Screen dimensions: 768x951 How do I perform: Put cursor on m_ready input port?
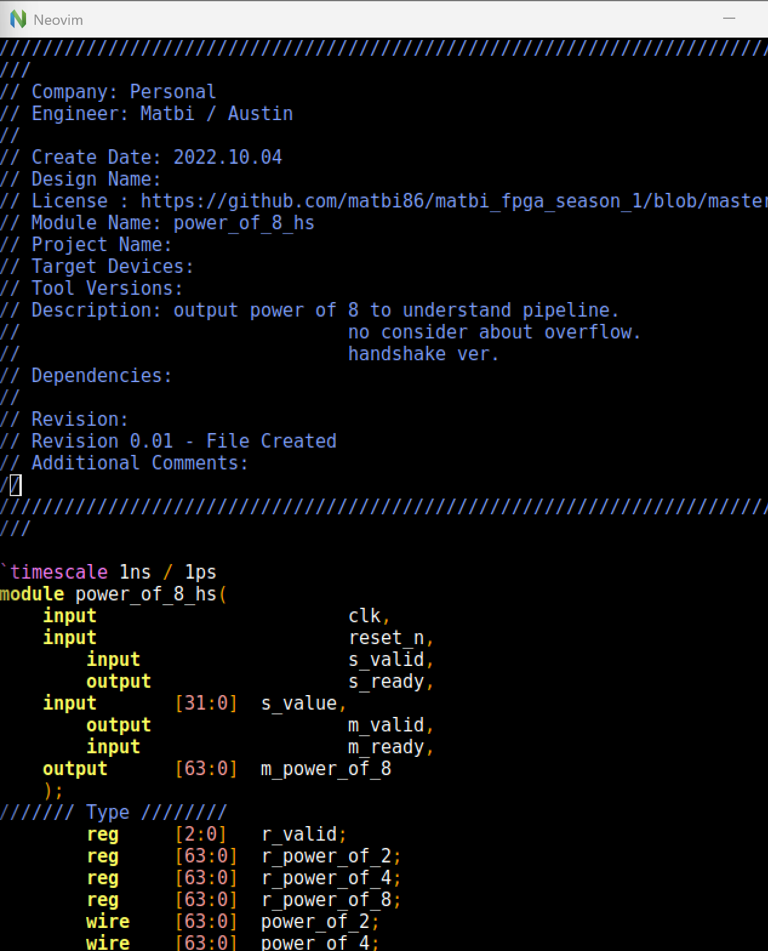[386, 747]
